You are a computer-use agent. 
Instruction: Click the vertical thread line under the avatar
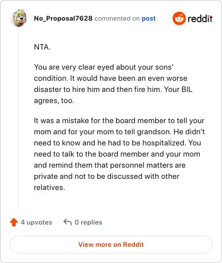(18, 118)
